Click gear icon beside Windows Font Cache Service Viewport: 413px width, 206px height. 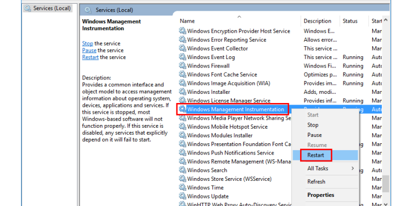[x=182, y=75]
